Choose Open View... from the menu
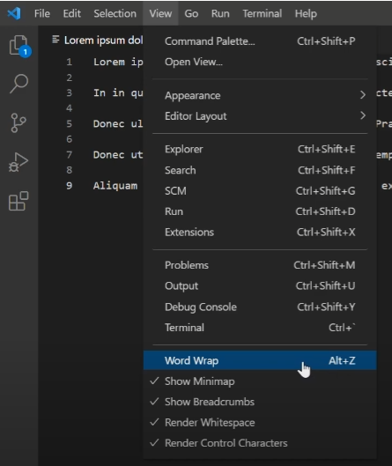The image size is (392, 466). tap(260, 62)
